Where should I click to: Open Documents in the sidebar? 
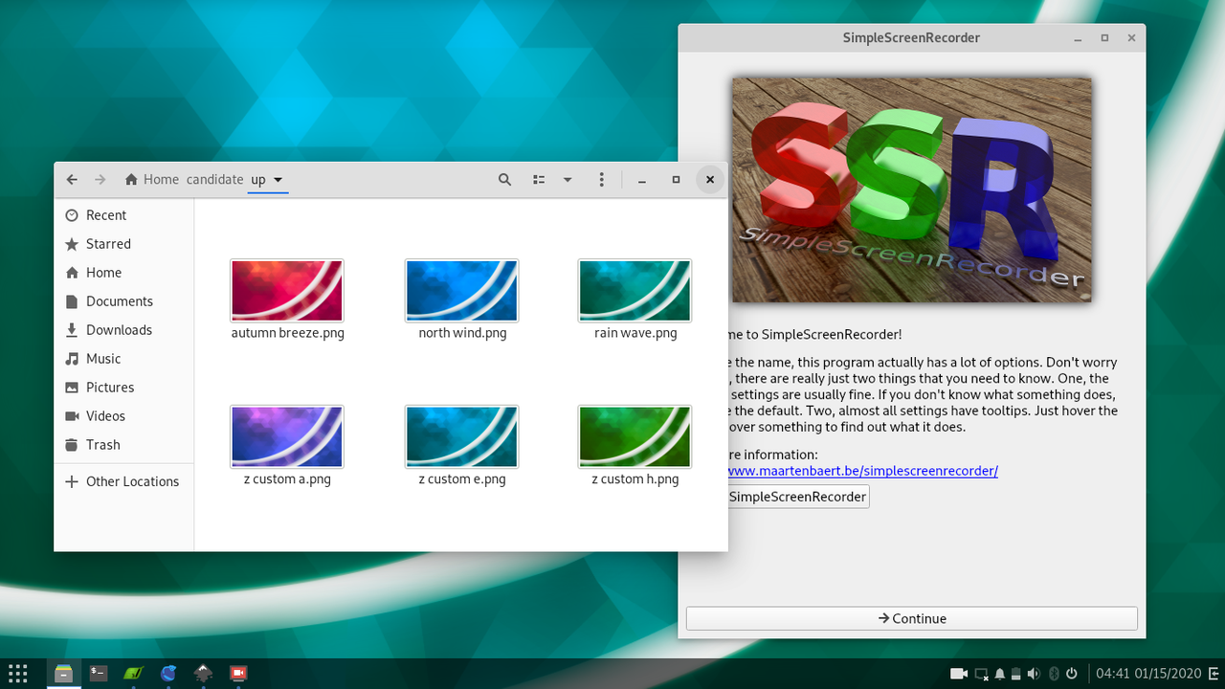click(123, 301)
